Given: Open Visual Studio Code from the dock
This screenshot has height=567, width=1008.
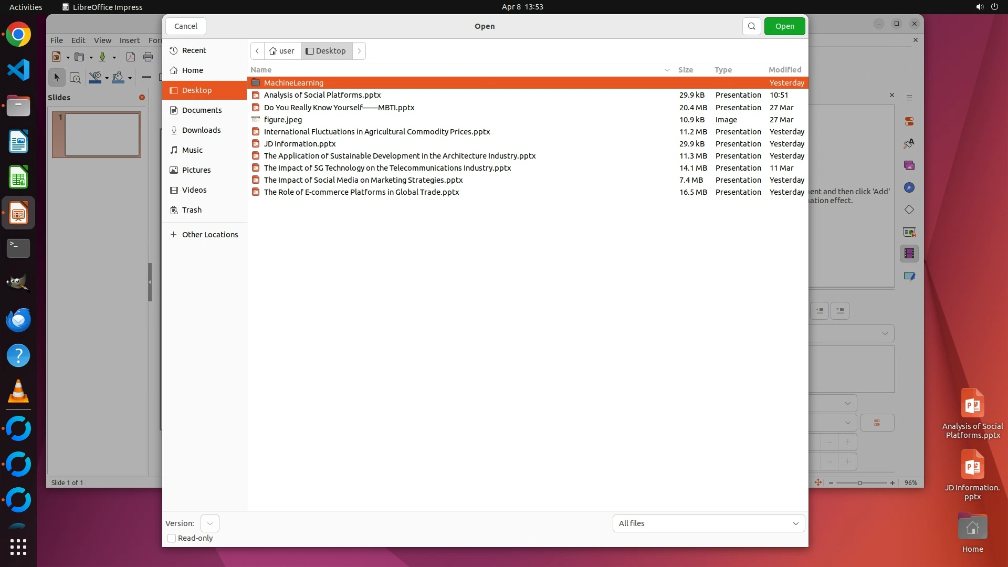Looking at the screenshot, I should 18,70.
